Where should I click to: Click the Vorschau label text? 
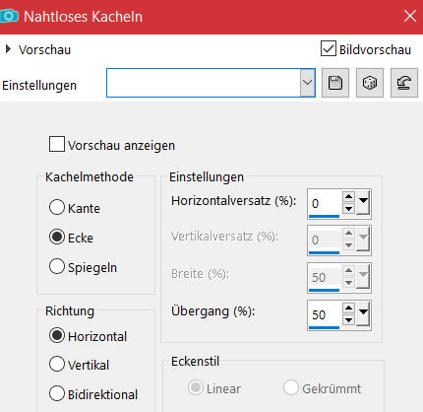[x=44, y=50]
